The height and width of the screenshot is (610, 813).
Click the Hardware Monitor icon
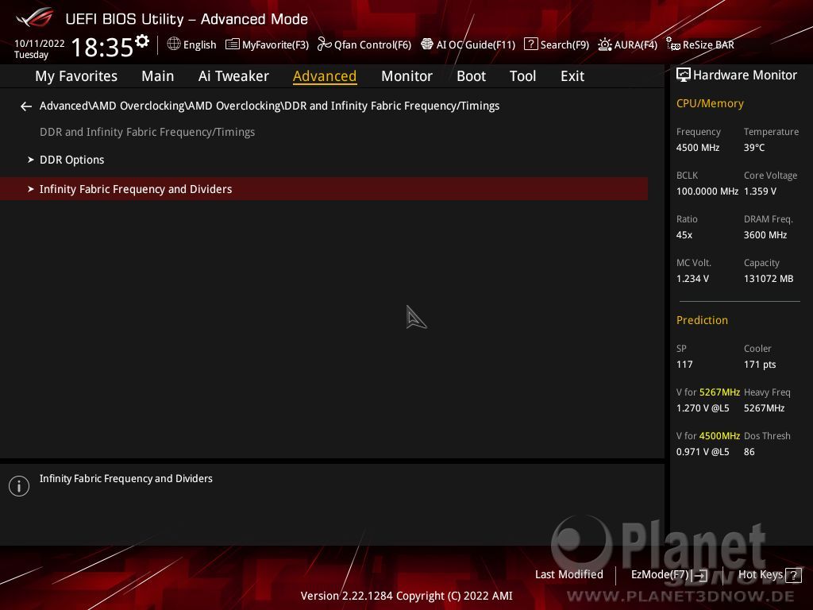[x=684, y=75]
